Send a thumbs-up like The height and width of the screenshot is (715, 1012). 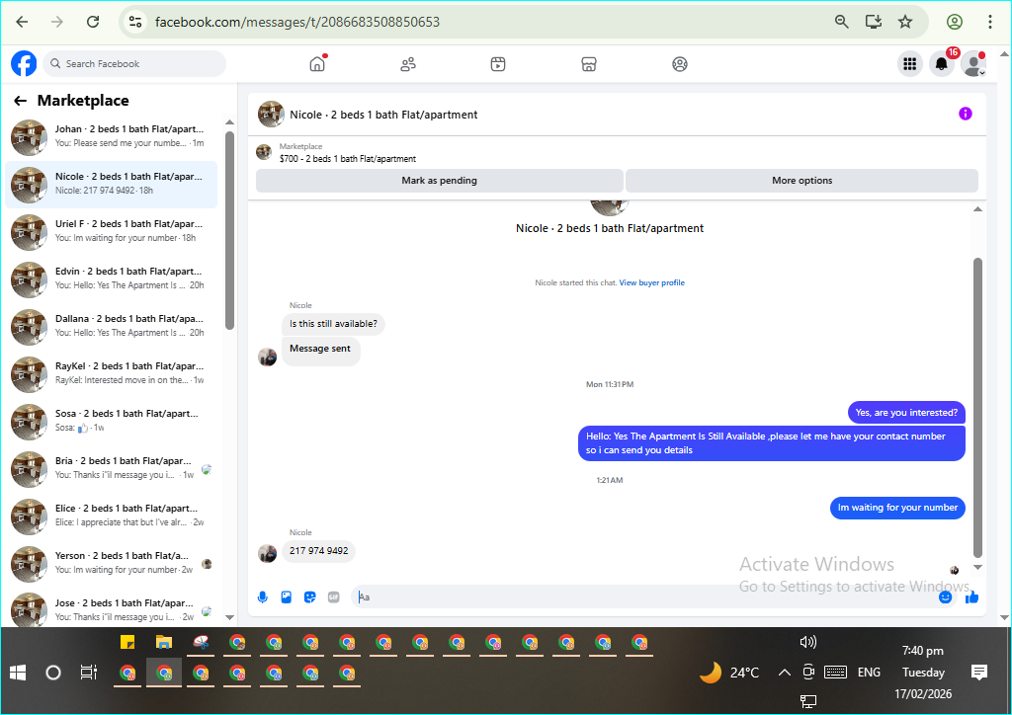(x=972, y=597)
